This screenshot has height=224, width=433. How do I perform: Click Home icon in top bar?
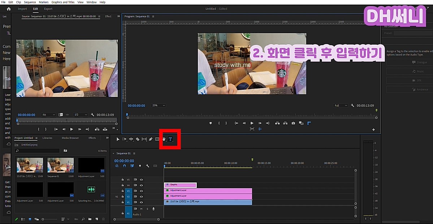click(9, 9)
